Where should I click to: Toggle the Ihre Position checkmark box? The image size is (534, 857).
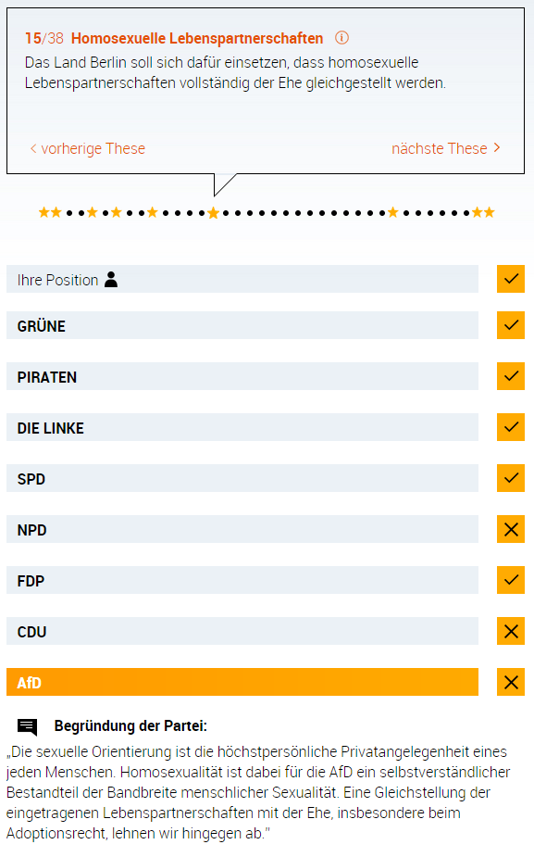[511, 279]
